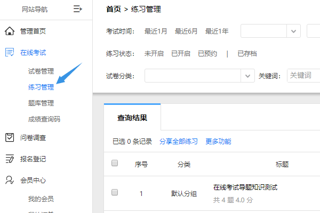
Task: Filter exam time by 最近6月
Action: click(186, 31)
